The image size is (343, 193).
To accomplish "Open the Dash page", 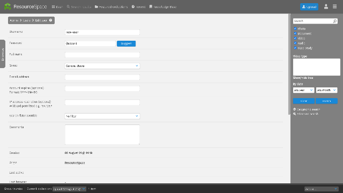I will tap(57, 7).
